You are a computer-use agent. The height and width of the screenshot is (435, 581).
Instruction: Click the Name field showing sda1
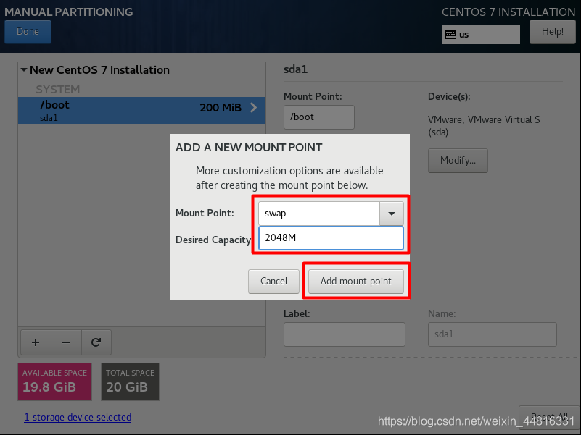[x=492, y=334]
